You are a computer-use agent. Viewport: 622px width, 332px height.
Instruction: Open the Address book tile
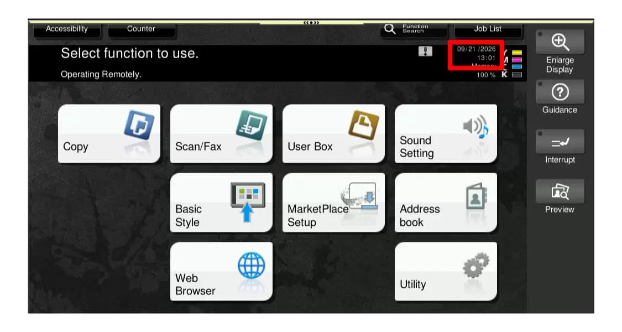(446, 203)
